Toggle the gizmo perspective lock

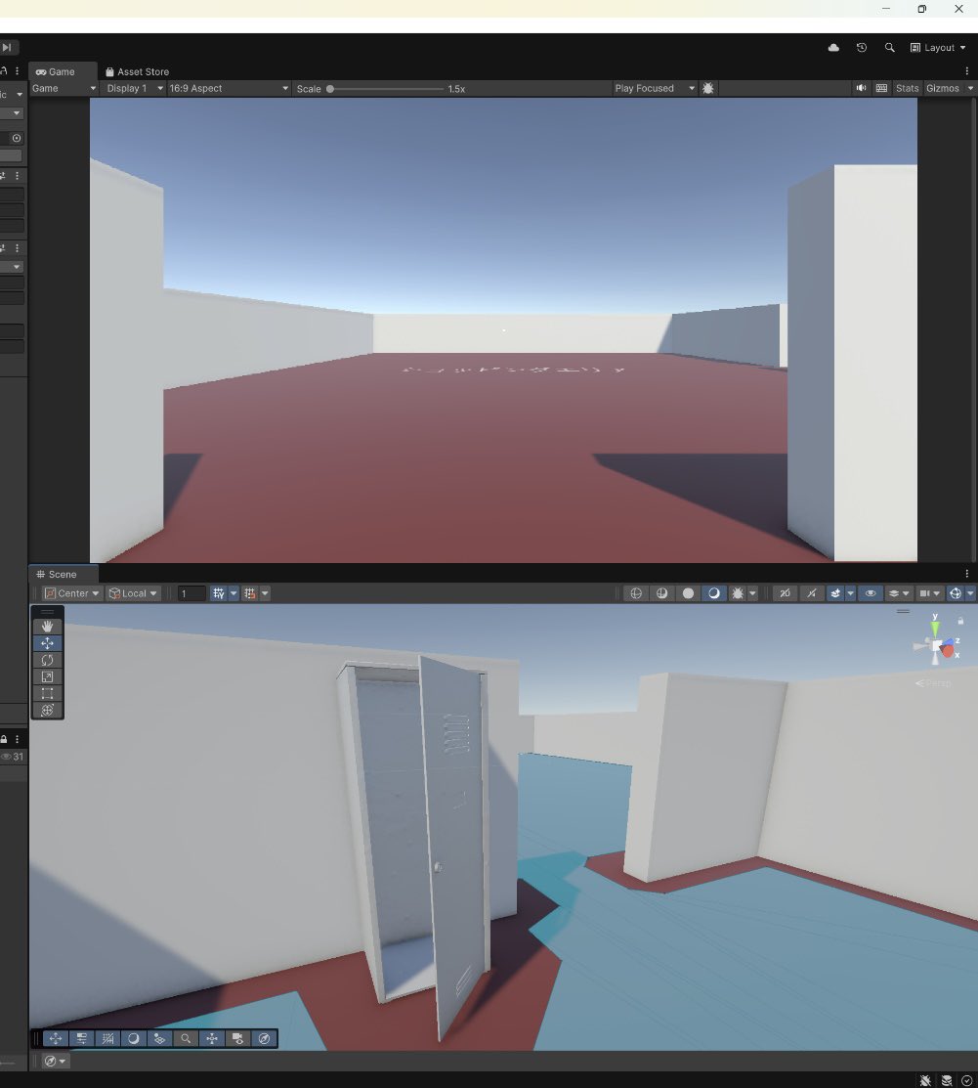click(960, 621)
